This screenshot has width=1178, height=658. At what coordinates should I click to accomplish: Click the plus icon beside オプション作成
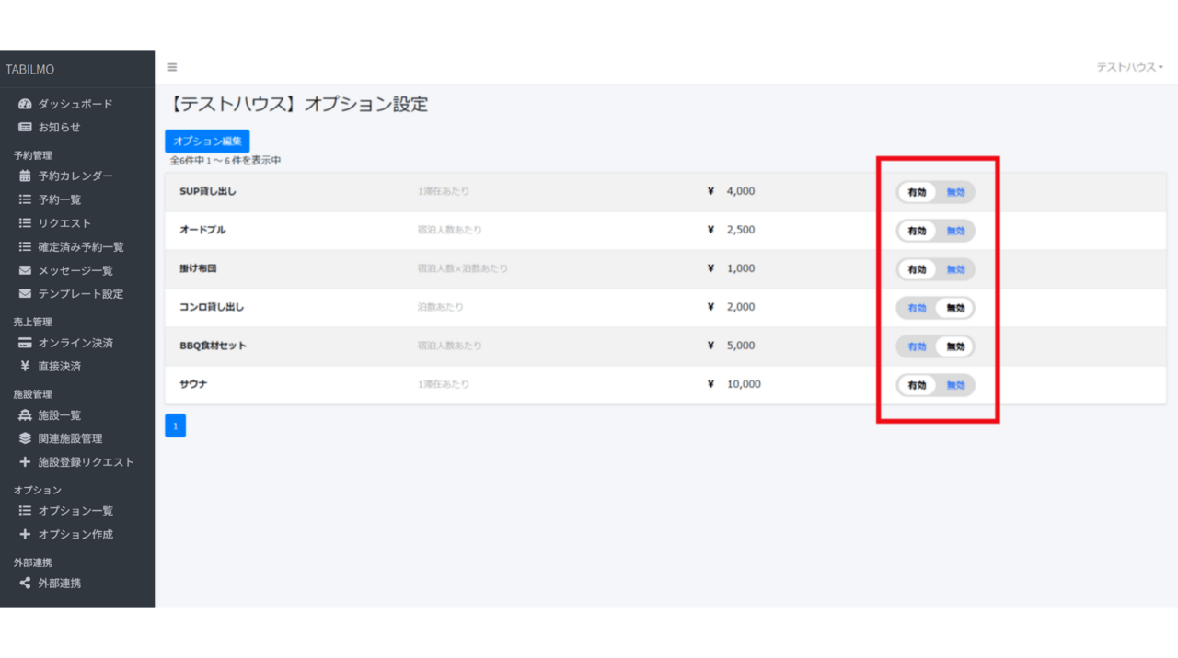pyautogui.click(x=25, y=534)
